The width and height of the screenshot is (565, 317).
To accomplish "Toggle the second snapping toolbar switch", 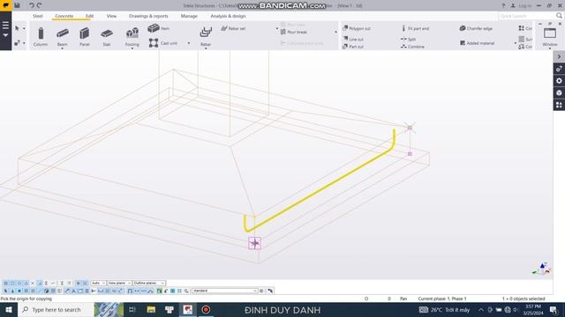I will coord(12,284).
